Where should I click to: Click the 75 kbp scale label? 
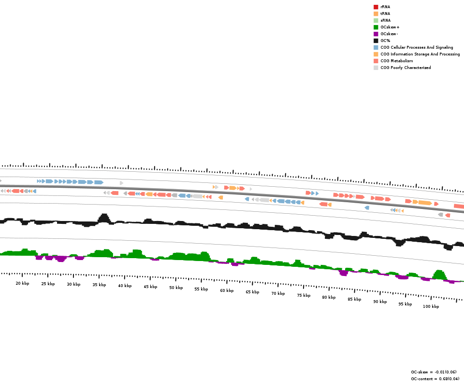coord(304,295)
